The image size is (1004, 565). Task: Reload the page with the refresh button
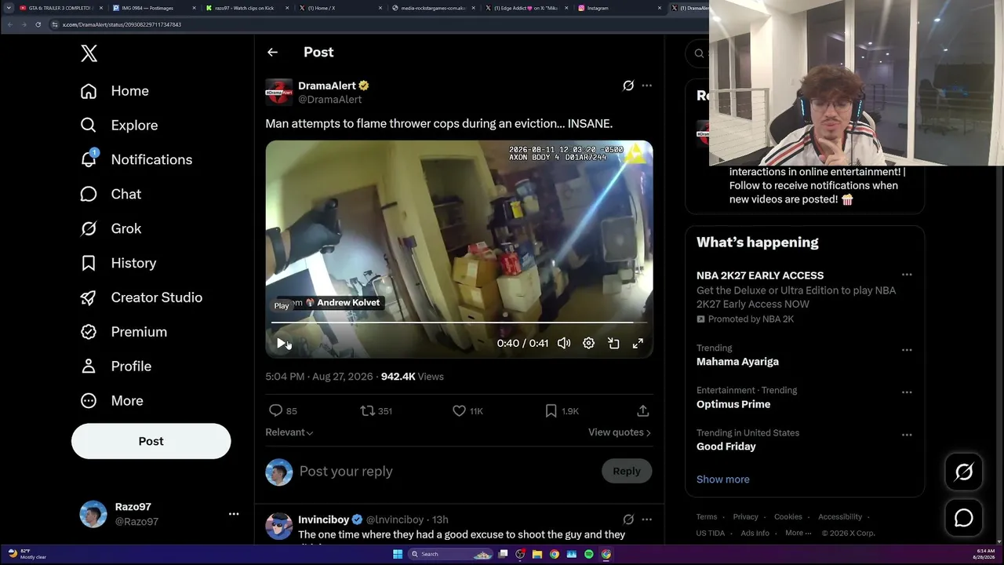(38, 24)
